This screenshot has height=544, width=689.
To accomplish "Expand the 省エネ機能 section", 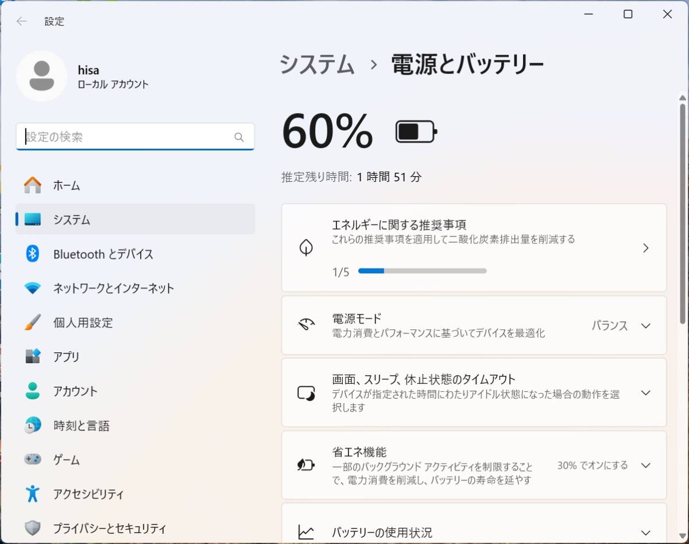I will point(645,465).
